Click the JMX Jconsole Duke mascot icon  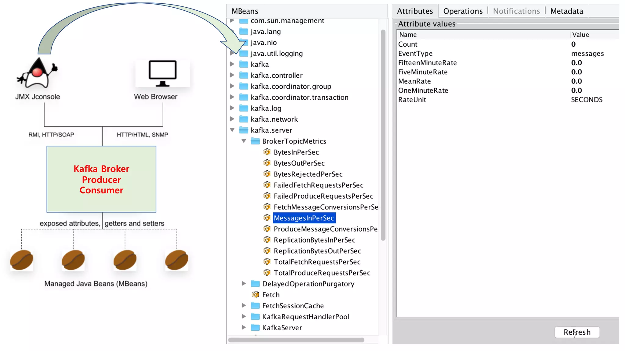coord(38,73)
